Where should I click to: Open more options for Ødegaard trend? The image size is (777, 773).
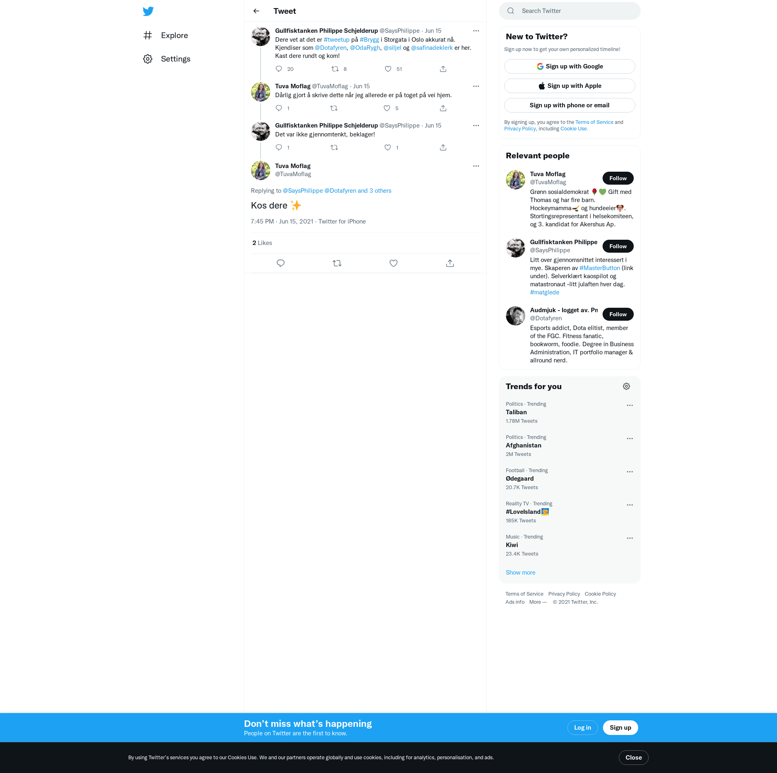[630, 472]
